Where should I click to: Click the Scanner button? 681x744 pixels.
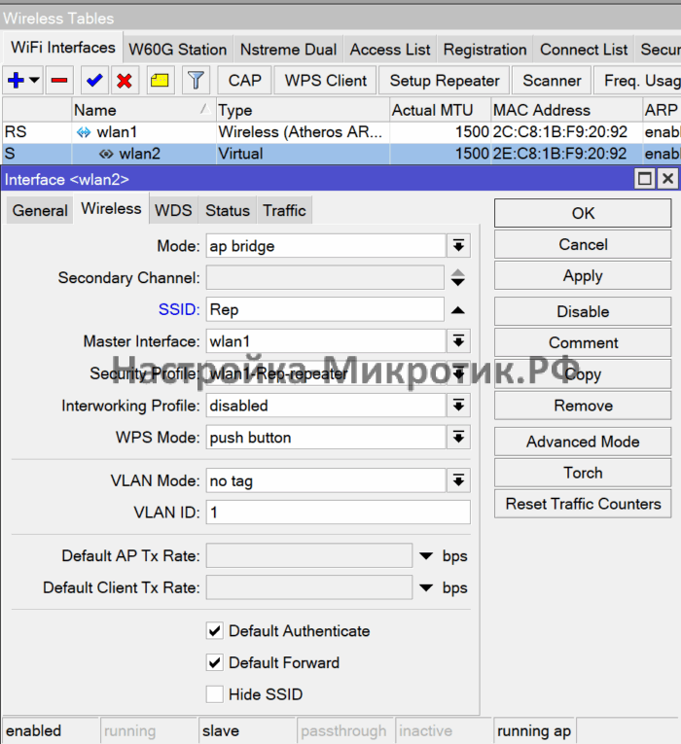click(x=552, y=80)
